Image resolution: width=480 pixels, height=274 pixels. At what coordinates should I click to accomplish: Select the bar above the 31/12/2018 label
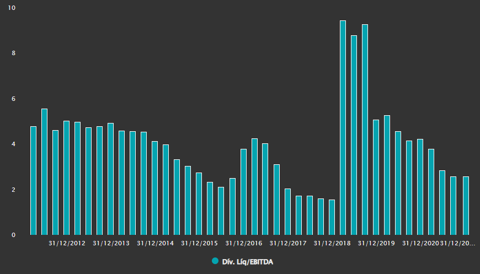pos(332,217)
